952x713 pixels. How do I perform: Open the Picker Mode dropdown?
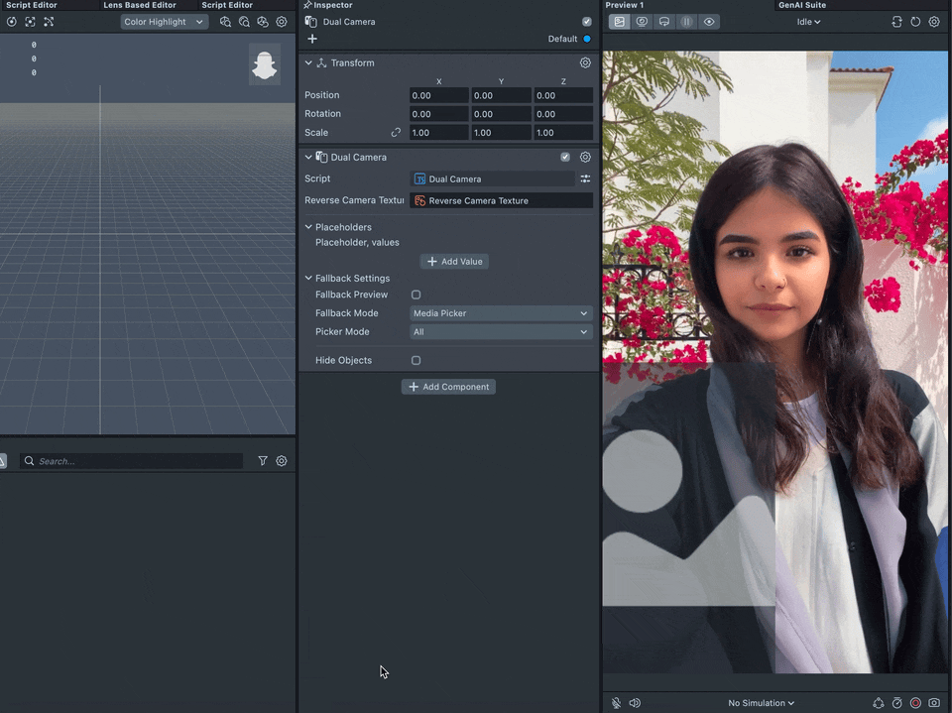pyautogui.click(x=501, y=332)
